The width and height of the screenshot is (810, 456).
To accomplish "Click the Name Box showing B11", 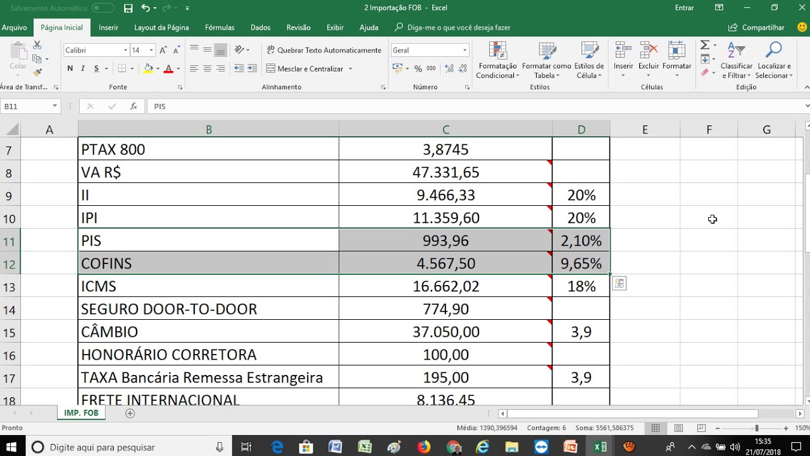I will (26, 106).
